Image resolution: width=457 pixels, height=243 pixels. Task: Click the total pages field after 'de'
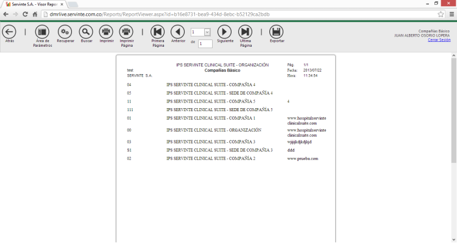(205, 44)
